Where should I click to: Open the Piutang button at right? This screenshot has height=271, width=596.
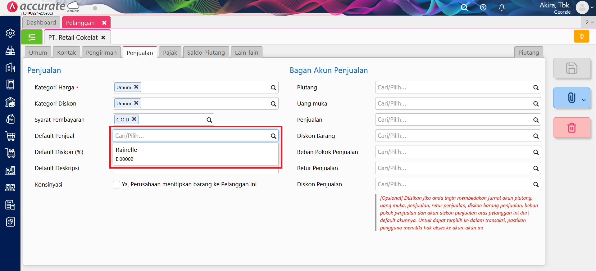pyautogui.click(x=528, y=52)
